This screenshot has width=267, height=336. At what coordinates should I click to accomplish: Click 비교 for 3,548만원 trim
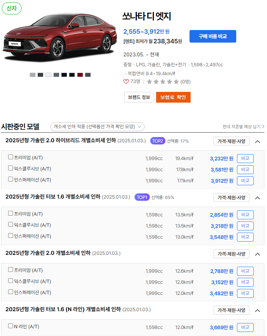(245, 237)
